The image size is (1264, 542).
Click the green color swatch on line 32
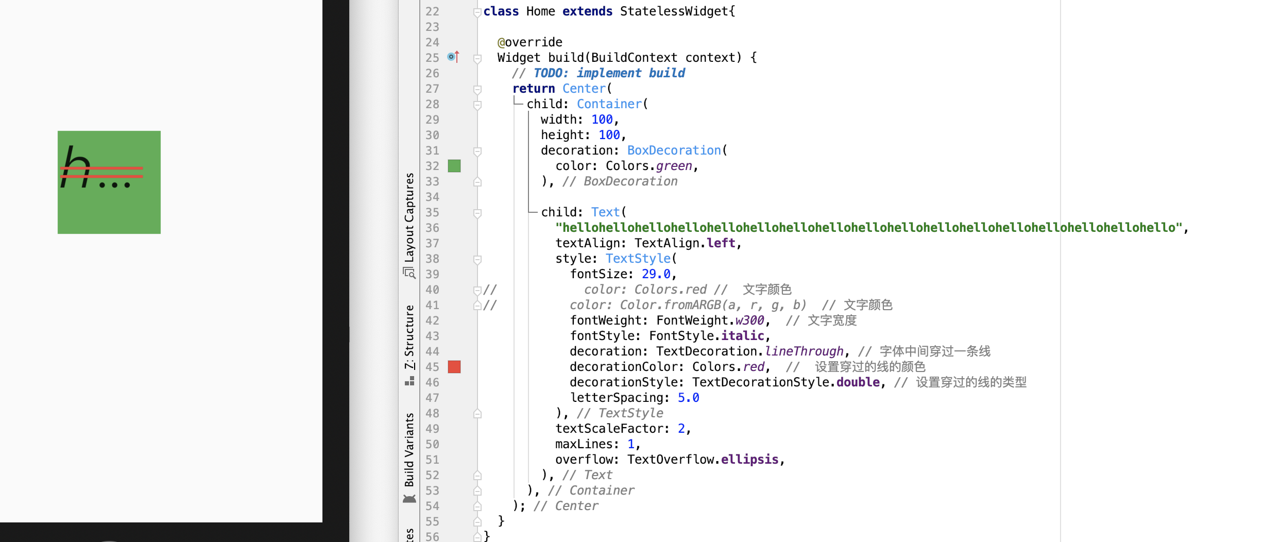454,166
